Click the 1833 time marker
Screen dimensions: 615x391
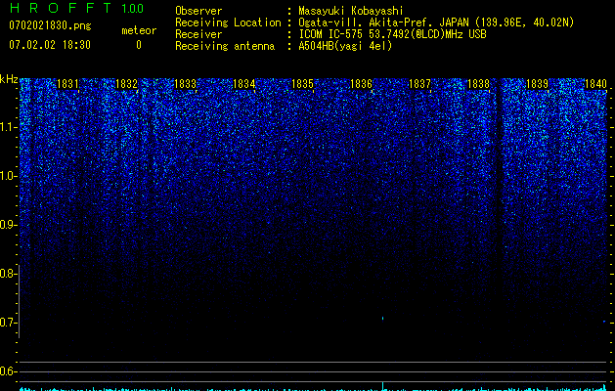coord(185,84)
